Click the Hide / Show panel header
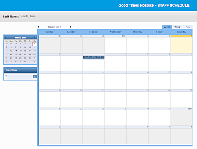Image resolution: width=197 pixels, height=149 pixels. tap(20, 70)
